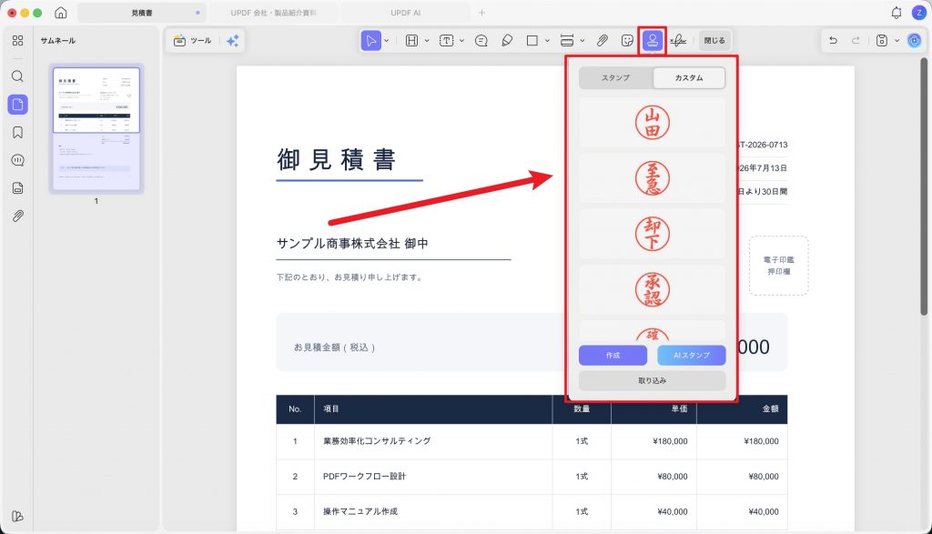Click the save icon
This screenshot has height=534, width=932.
(882, 40)
